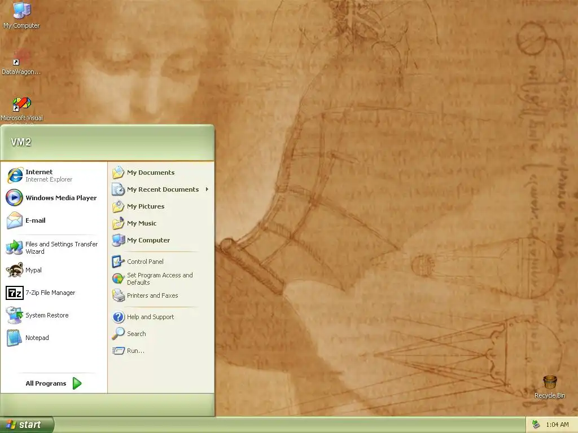Open My Pictures folder icon
Viewport: 578px width, 433px height.
[x=118, y=206]
